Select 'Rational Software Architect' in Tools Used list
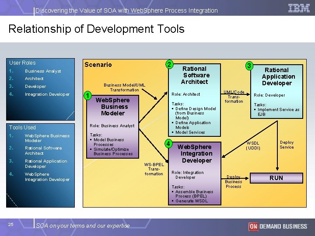This screenshot has width=315, height=236. 43,150
